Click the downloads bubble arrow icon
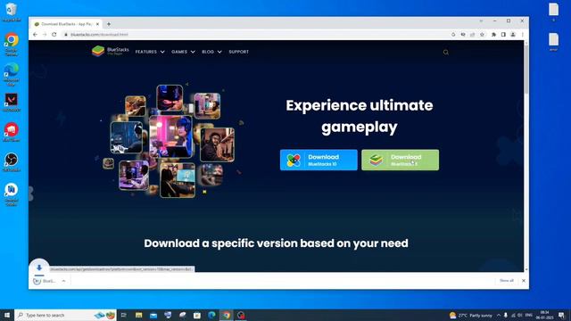This screenshot has height=321, width=571. 39,267
